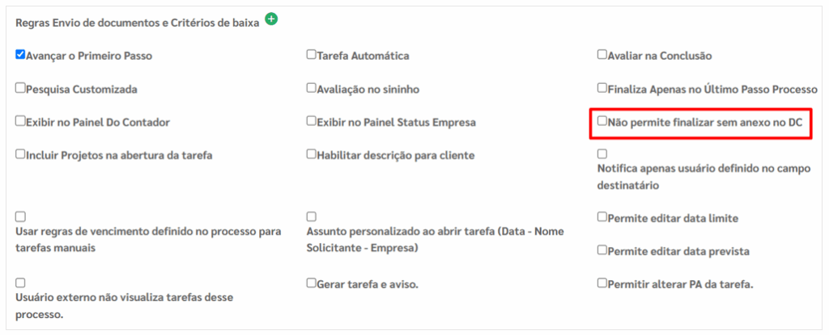Screen dimensions: 829x335
Task: Enable Tarefa Automática checkbox
Action: click(x=311, y=56)
